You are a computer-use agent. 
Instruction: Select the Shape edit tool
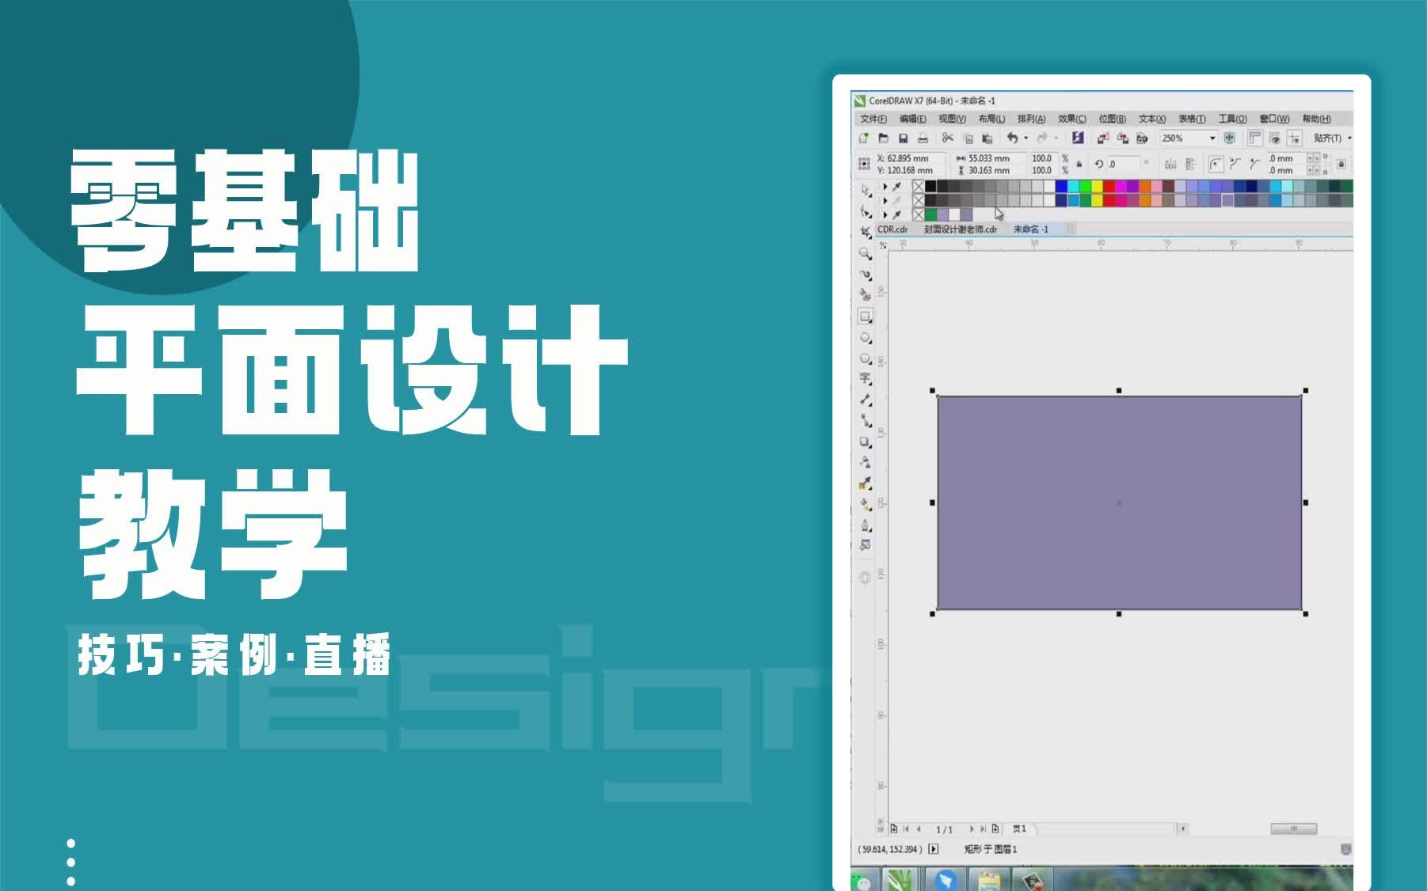click(865, 211)
